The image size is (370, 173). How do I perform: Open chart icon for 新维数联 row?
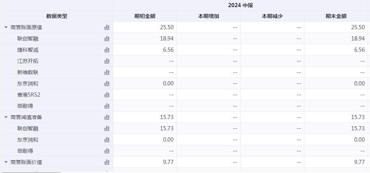107,72
